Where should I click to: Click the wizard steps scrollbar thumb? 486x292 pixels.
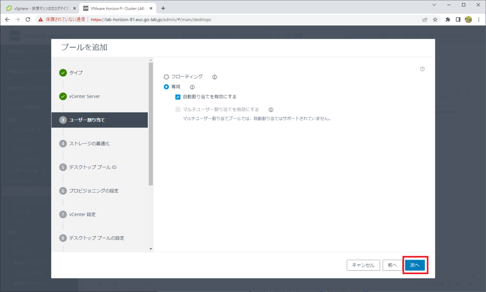click(151, 124)
